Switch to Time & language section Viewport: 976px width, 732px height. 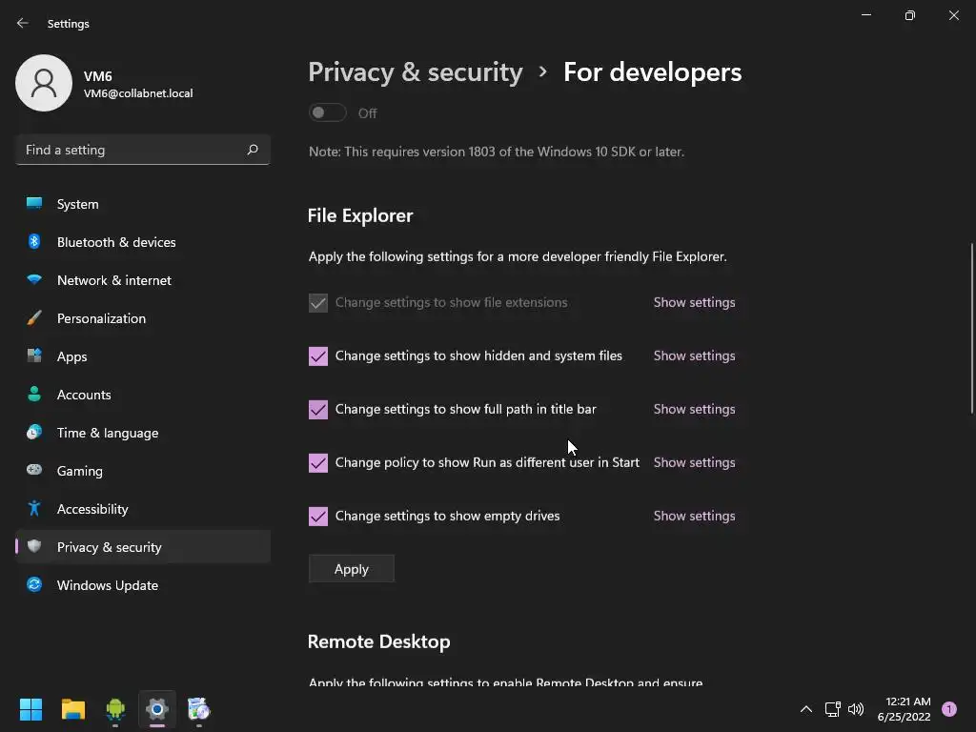(x=107, y=433)
